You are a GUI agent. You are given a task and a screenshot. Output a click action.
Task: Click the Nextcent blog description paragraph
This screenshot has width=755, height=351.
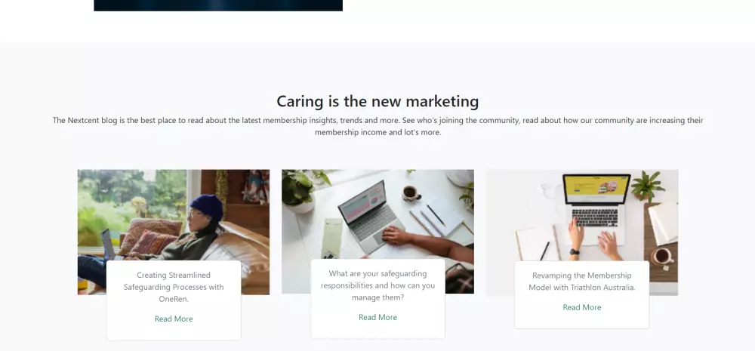[x=377, y=126]
